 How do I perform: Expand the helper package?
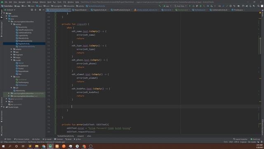tap(12, 58)
